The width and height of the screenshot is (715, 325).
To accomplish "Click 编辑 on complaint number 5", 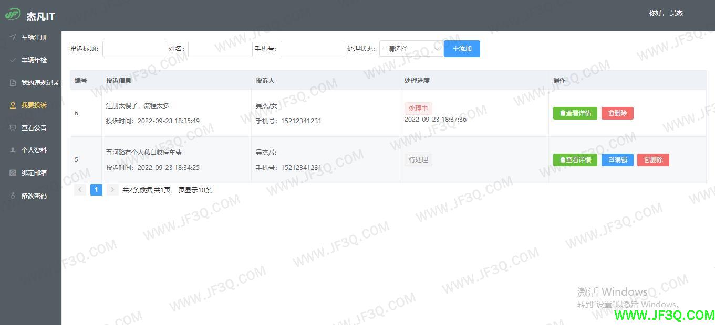I will click(617, 159).
